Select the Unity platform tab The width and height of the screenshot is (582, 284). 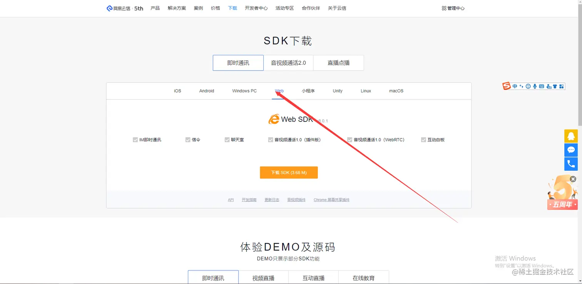click(338, 91)
